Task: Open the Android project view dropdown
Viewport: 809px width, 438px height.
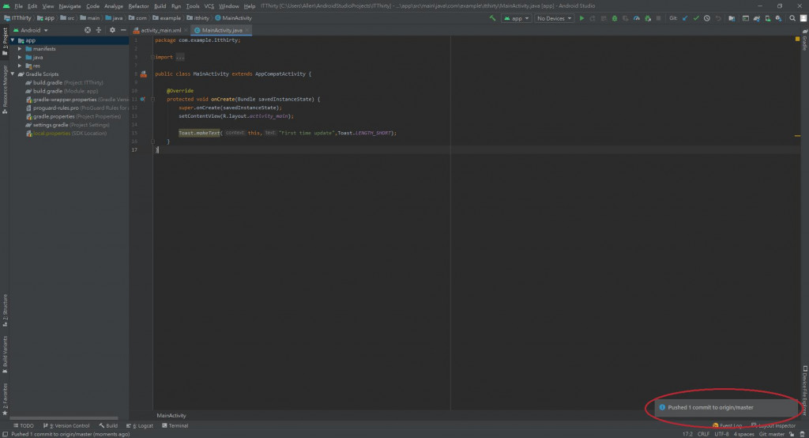Action: click(31, 30)
